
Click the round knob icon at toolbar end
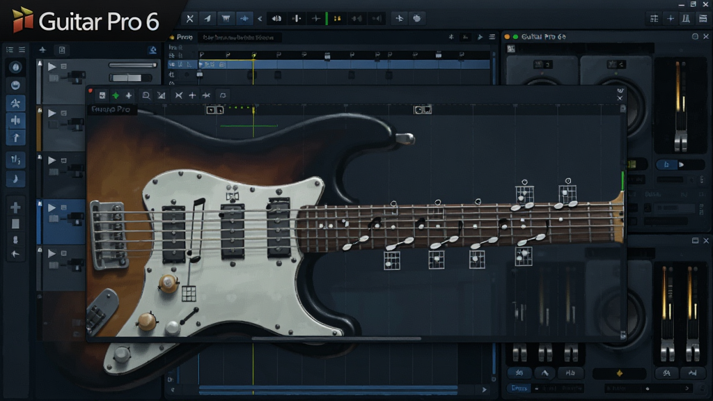[417, 19]
